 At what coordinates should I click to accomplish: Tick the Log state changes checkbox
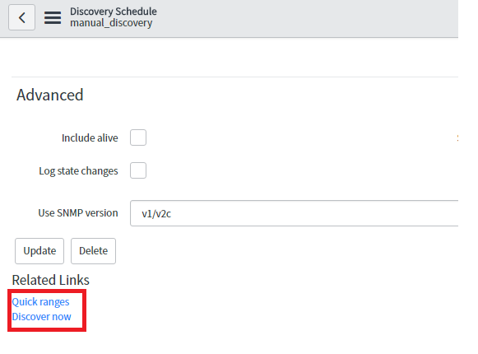point(138,170)
